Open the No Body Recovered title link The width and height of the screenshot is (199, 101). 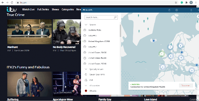(64, 47)
